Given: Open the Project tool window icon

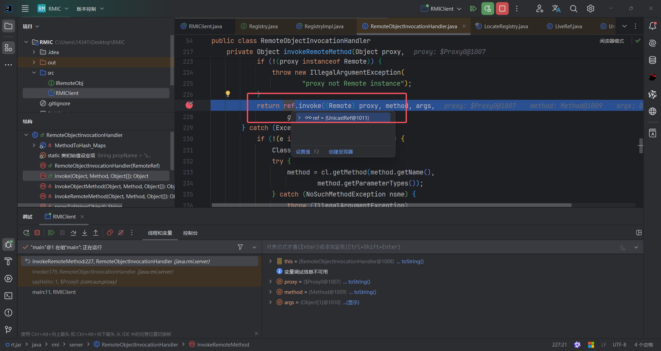Looking at the screenshot, I should click(9, 26).
